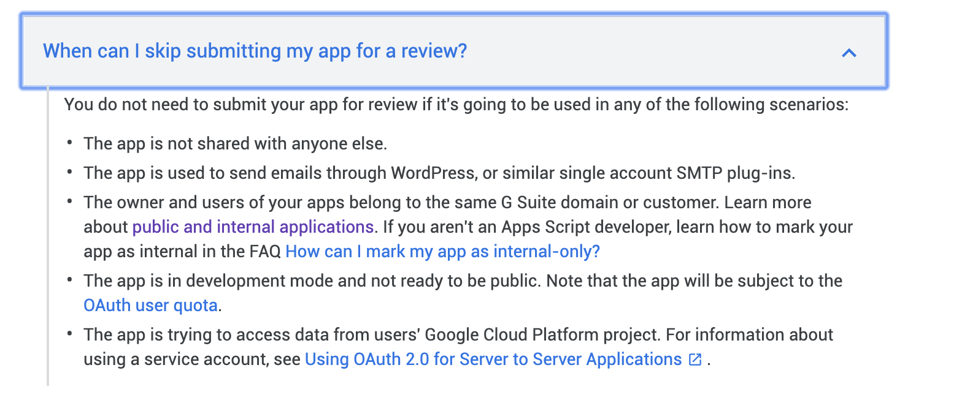Click the 'For information about using a service account' text
Image resolution: width=962 pixels, height=403 pixels.
pyautogui.click(x=459, y=347)
